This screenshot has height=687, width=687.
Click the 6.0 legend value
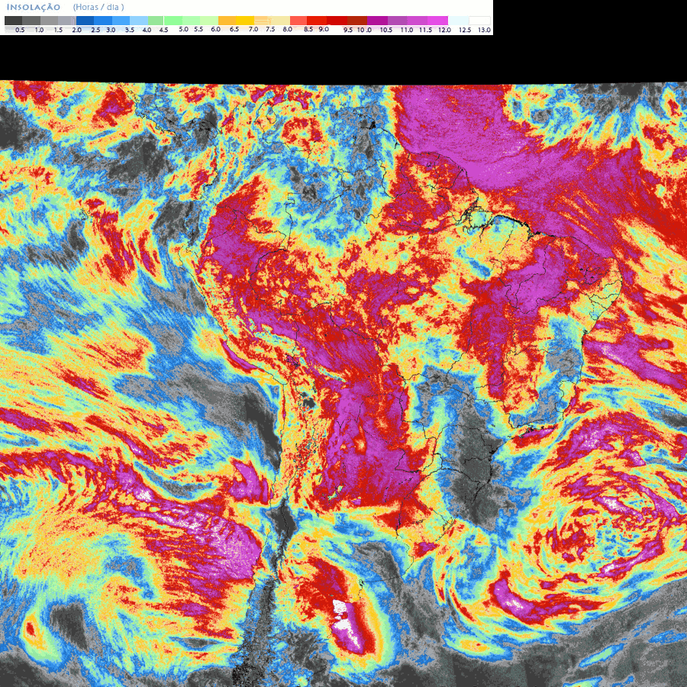[x=215, y=29]
